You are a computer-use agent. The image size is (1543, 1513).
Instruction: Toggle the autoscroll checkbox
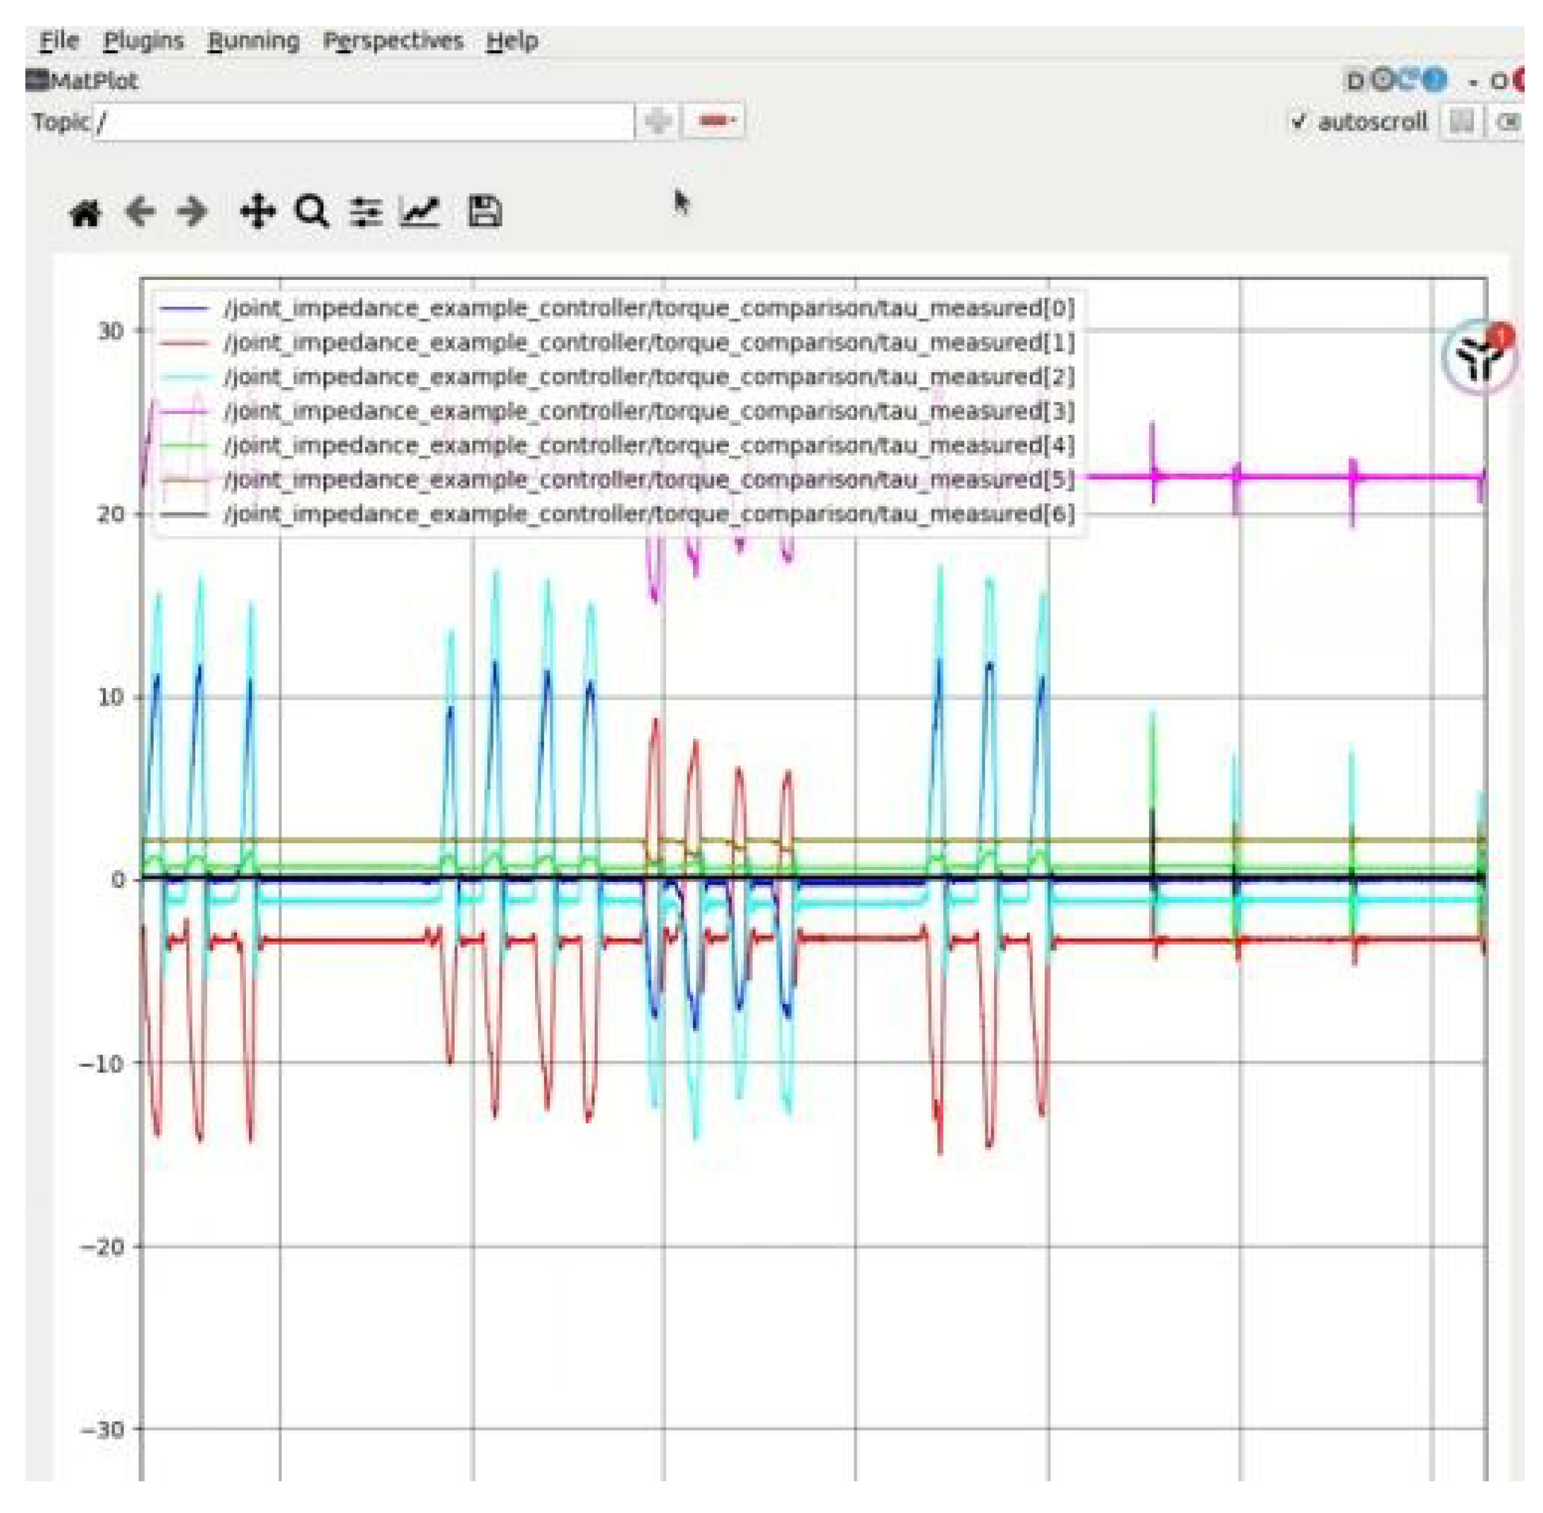click(1299, 121)
